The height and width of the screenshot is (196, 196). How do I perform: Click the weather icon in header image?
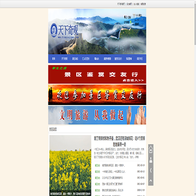point(134,16)
